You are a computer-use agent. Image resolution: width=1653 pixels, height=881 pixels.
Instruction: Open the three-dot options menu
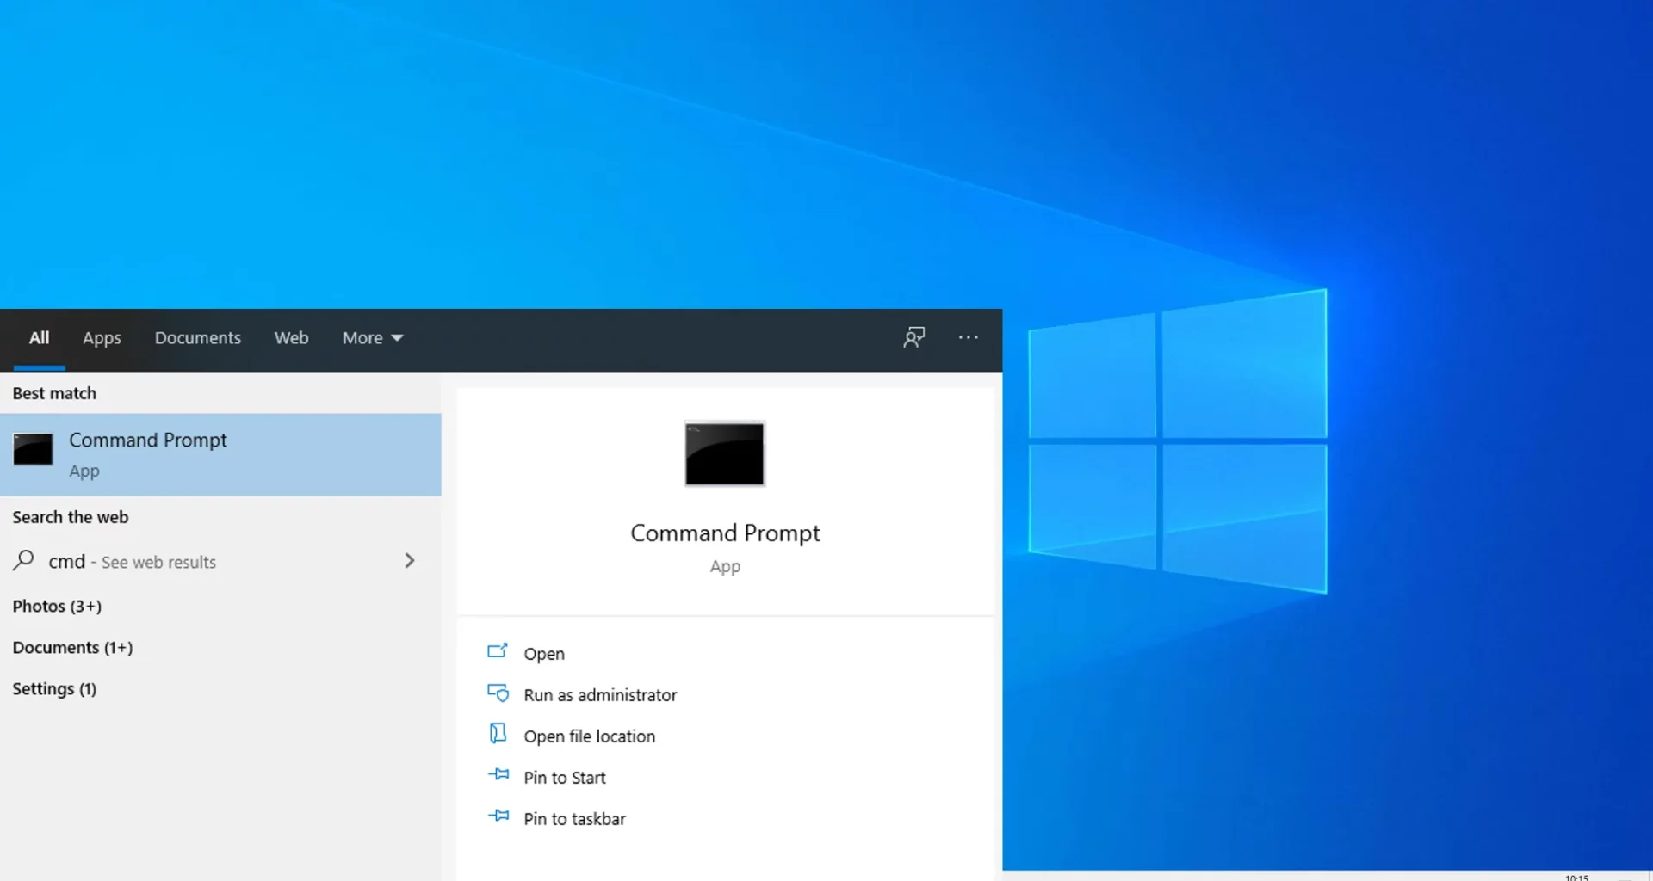coord(969,337)
